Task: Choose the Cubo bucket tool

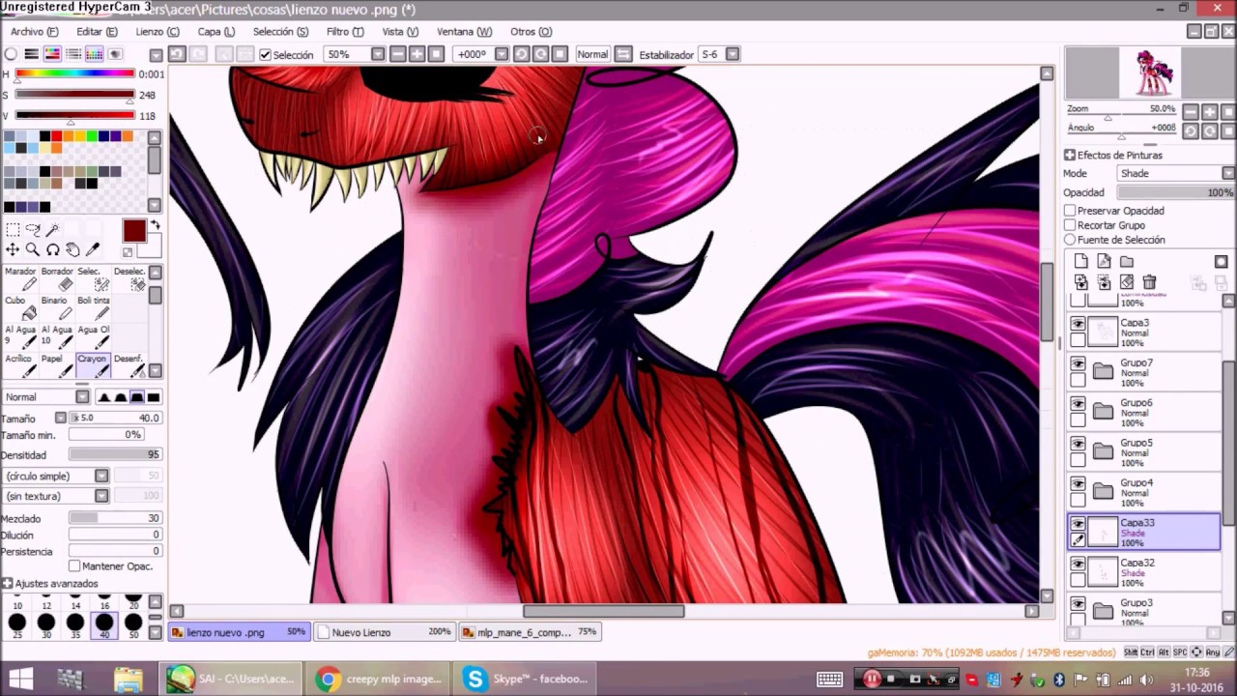Action: point(20,307)
